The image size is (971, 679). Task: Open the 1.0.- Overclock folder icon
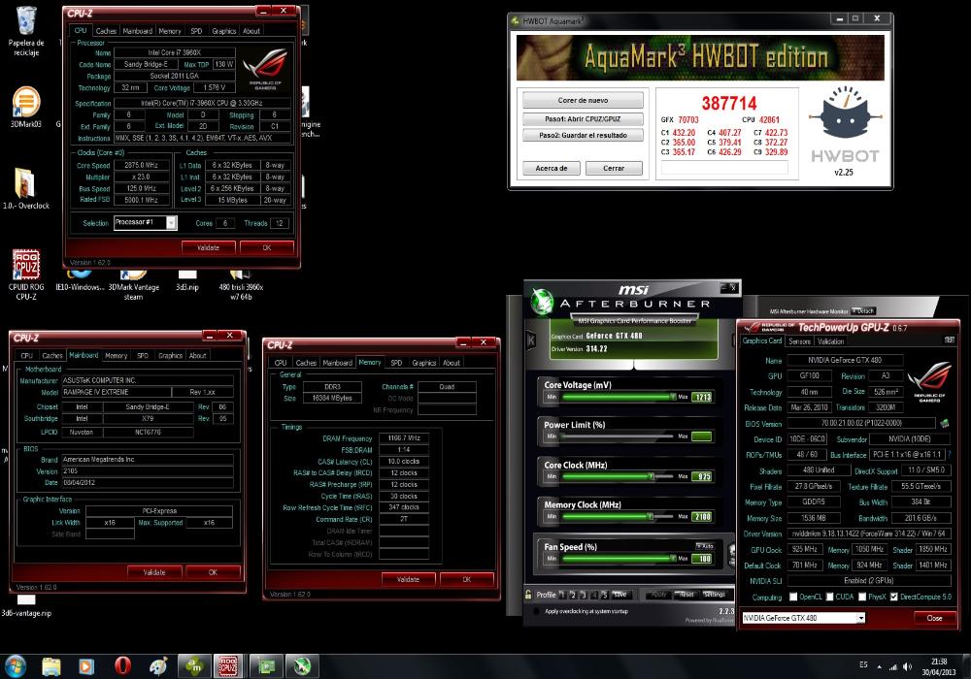[x=25, y=188]
